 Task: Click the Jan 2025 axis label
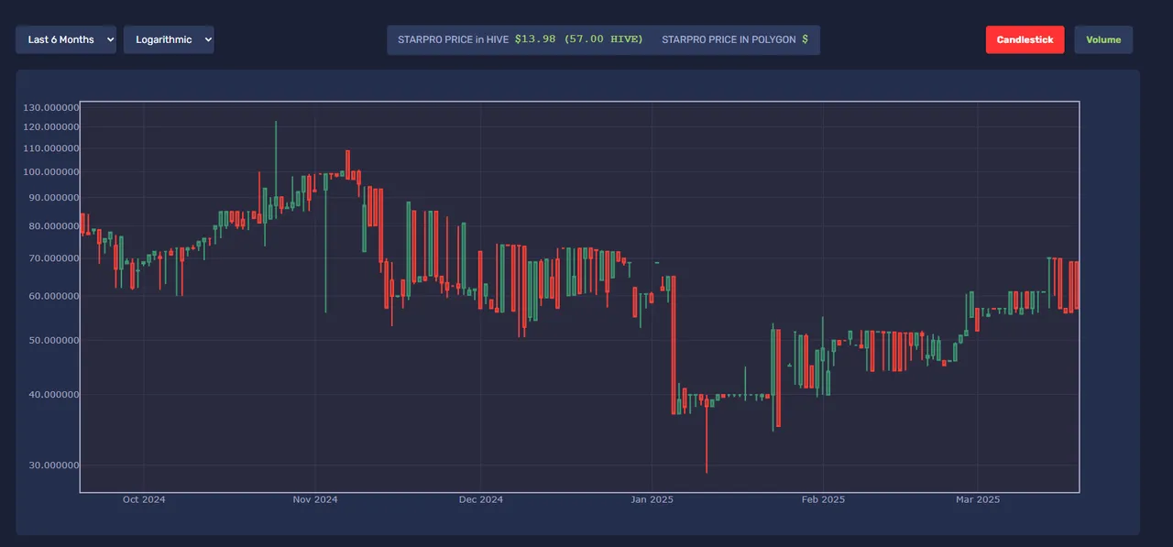(652, 499)
